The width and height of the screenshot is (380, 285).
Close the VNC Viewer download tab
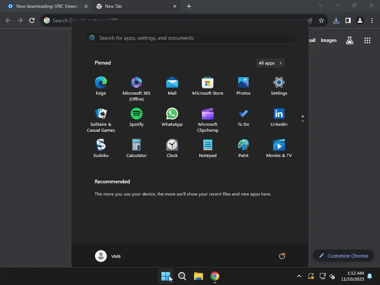(86, 6)
